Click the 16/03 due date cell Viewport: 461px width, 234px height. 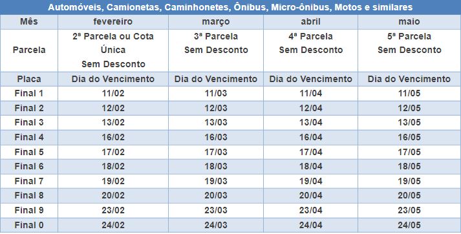pyautogui.click(x=216, y=137)
